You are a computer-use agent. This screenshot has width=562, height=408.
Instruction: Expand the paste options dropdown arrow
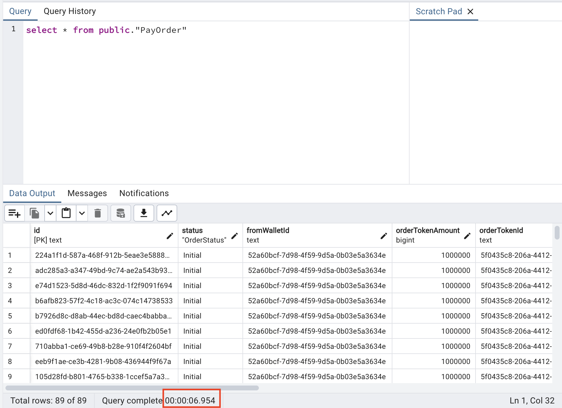(x=82, y=213)
